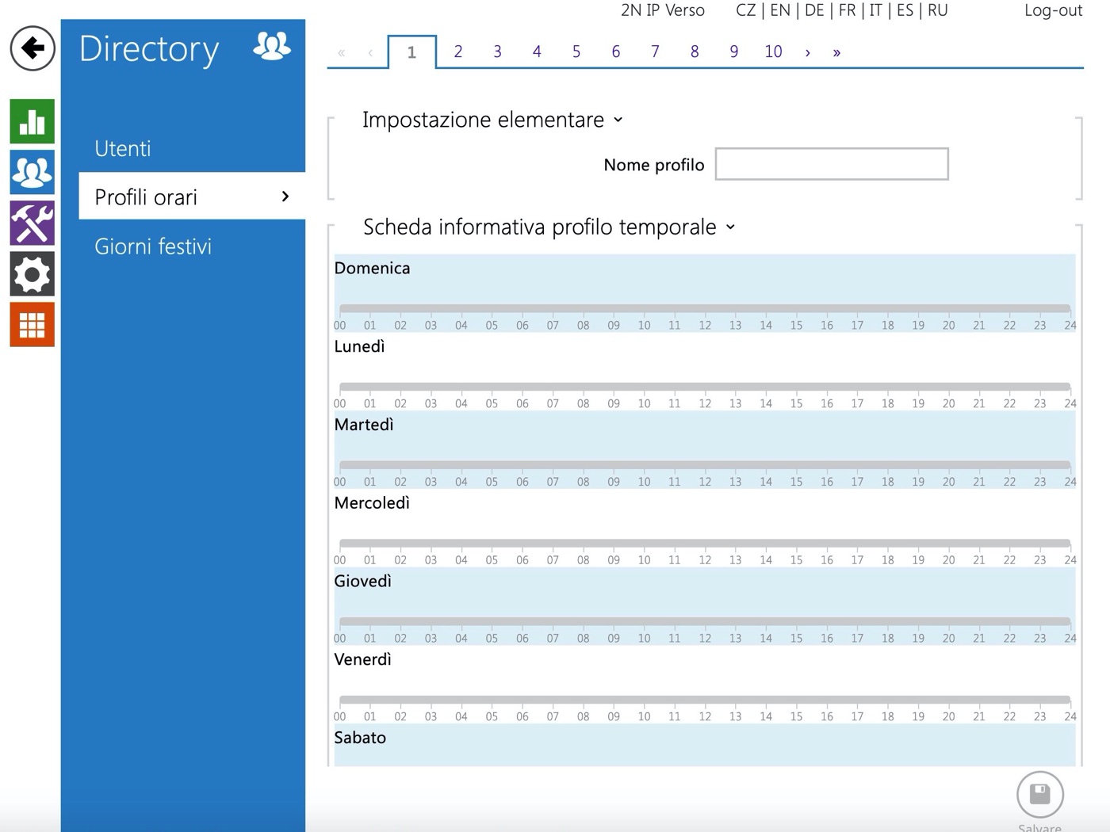1110x832 pixels.
Task: Click the Directory heading text
Action: point(149,49)
